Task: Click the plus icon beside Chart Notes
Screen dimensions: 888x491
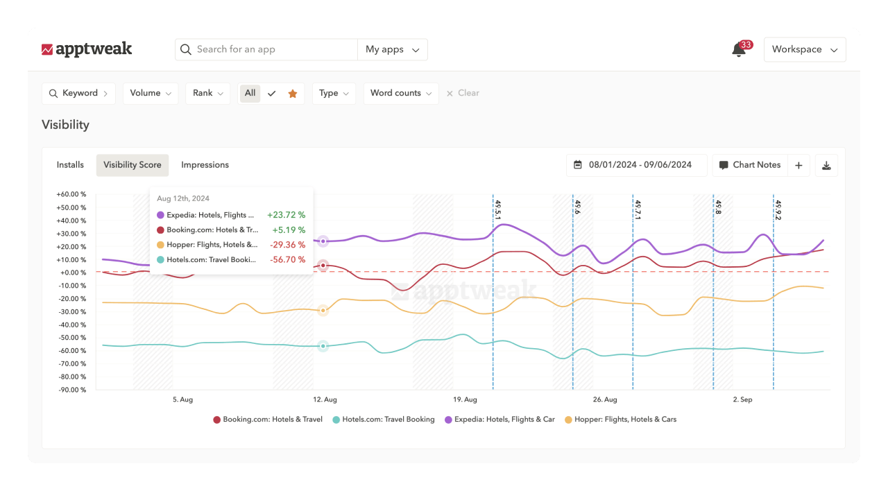Action: pyautogui.click(x=799, y=165)
